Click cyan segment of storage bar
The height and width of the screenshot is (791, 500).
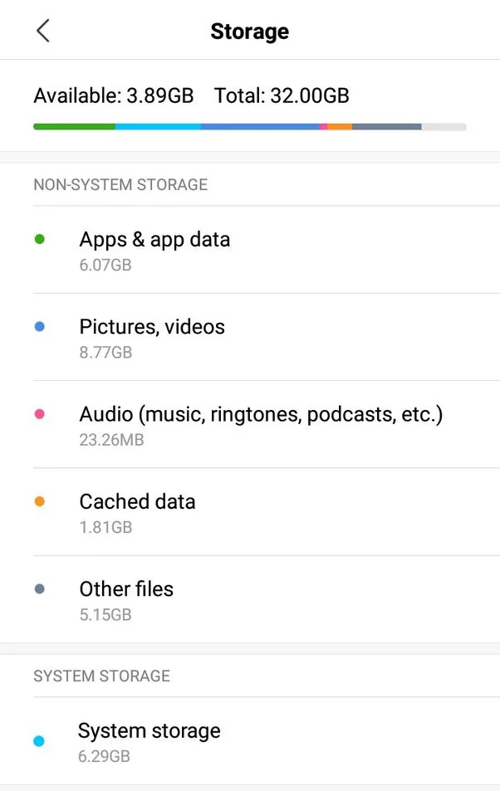point(158,127)
